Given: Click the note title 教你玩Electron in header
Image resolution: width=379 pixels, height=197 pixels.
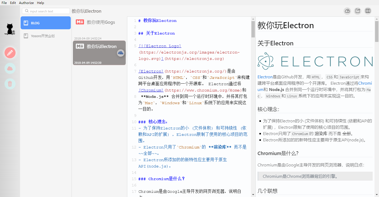Looking at the screenshot, I should click(86, 11).
